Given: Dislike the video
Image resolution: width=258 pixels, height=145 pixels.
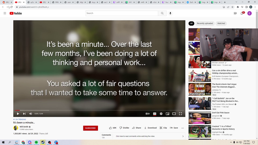Looking at the screenshot, I should pyautogui.click(x=124, y=128).
